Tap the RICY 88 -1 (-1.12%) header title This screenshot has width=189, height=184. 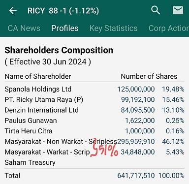63,11
